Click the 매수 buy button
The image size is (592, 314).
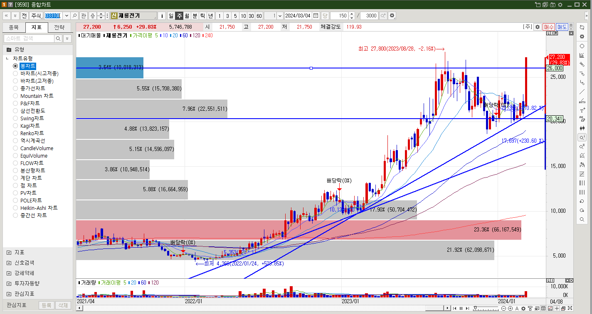coord(549,27)
